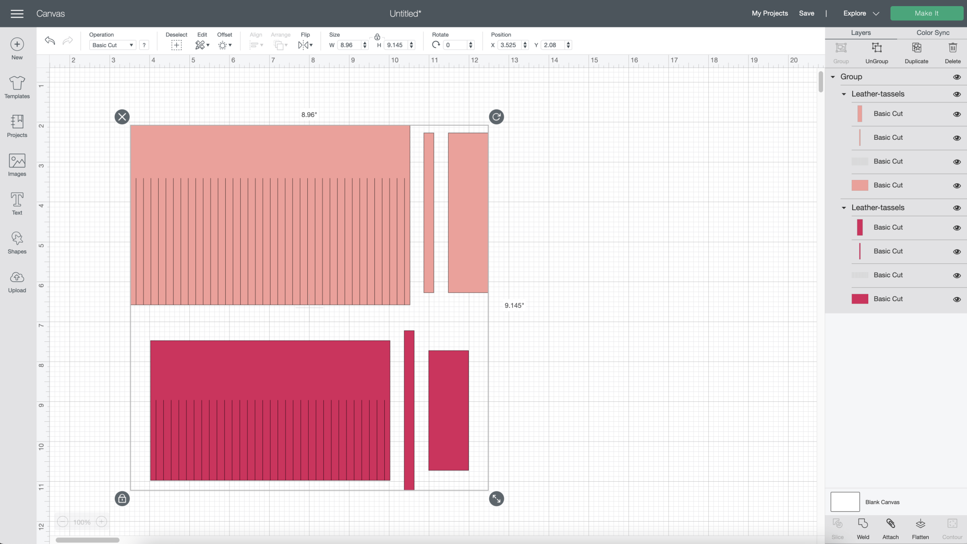The image size is (967, 544).
Task: Click the rotate handle on selection
Action: point(496,117)
